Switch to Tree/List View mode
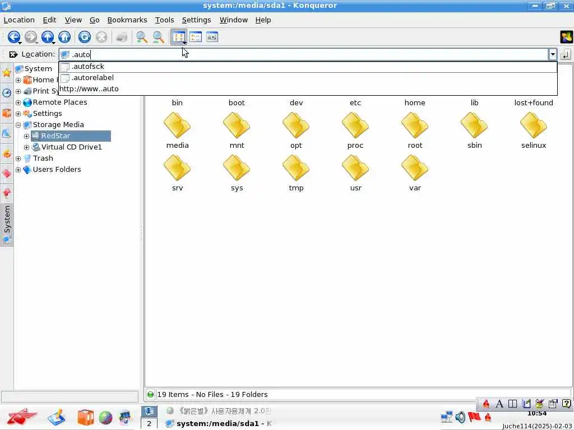Image resolution: width=574 pixels, height=430 pixels. [196, 37]
